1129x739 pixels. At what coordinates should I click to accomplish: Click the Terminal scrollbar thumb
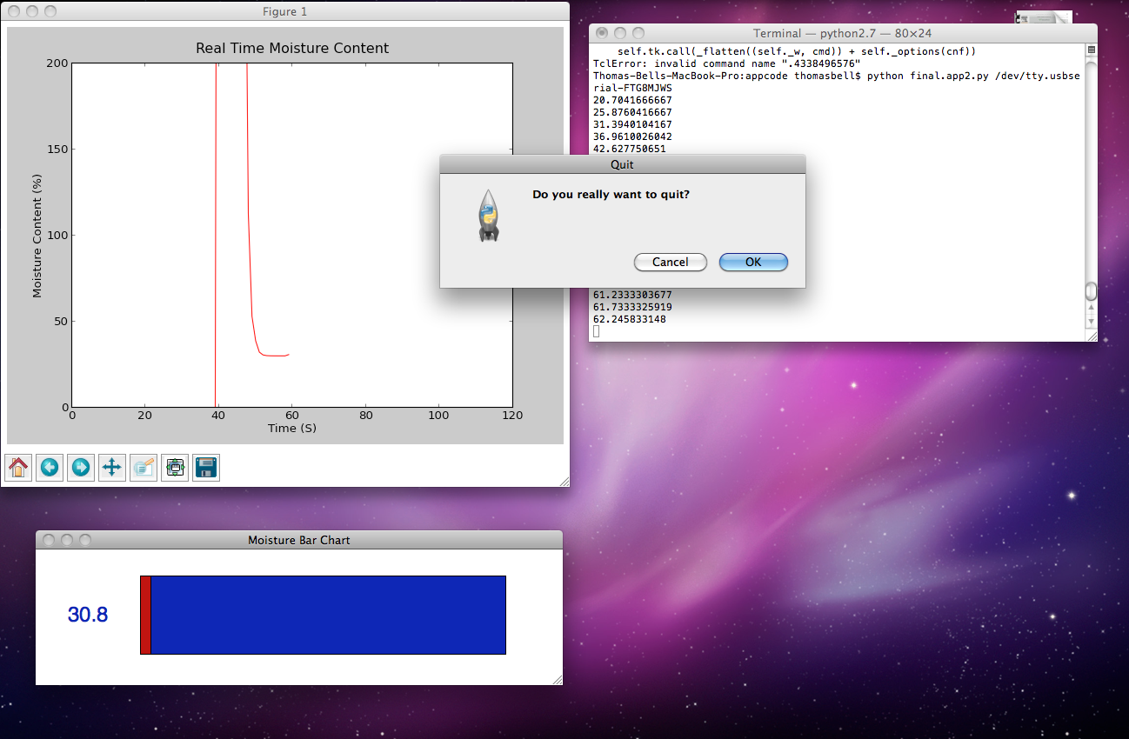point(1090,293)
